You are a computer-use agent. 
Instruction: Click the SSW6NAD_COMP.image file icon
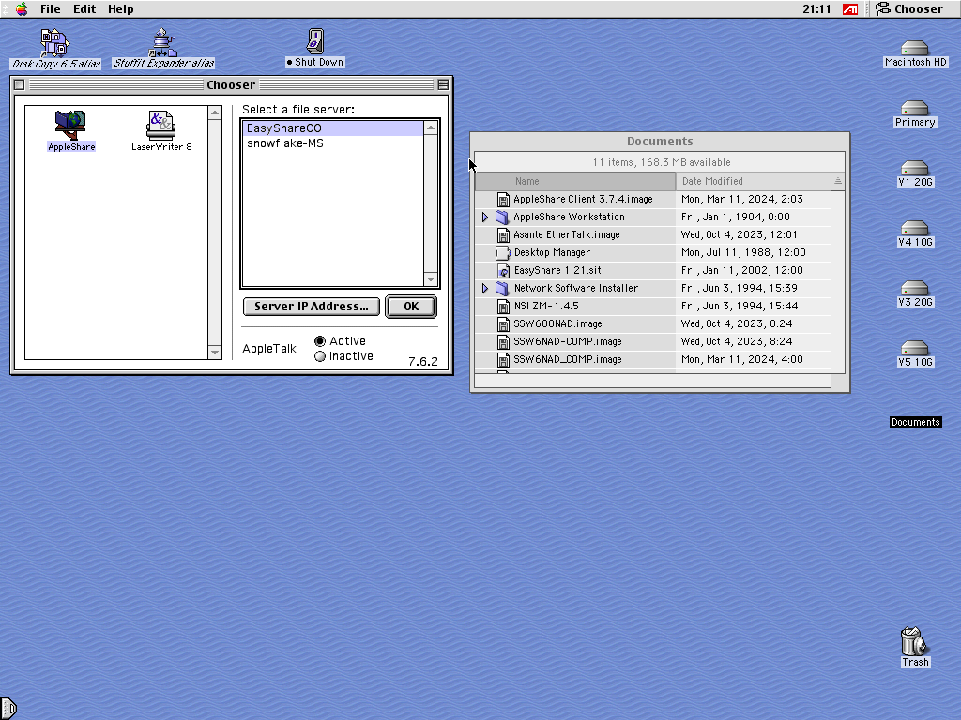tap(503, 359)
